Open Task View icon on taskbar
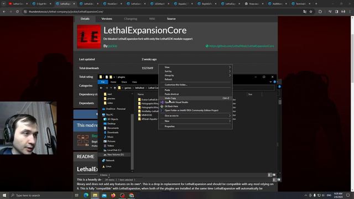 [x=76, y=195]
